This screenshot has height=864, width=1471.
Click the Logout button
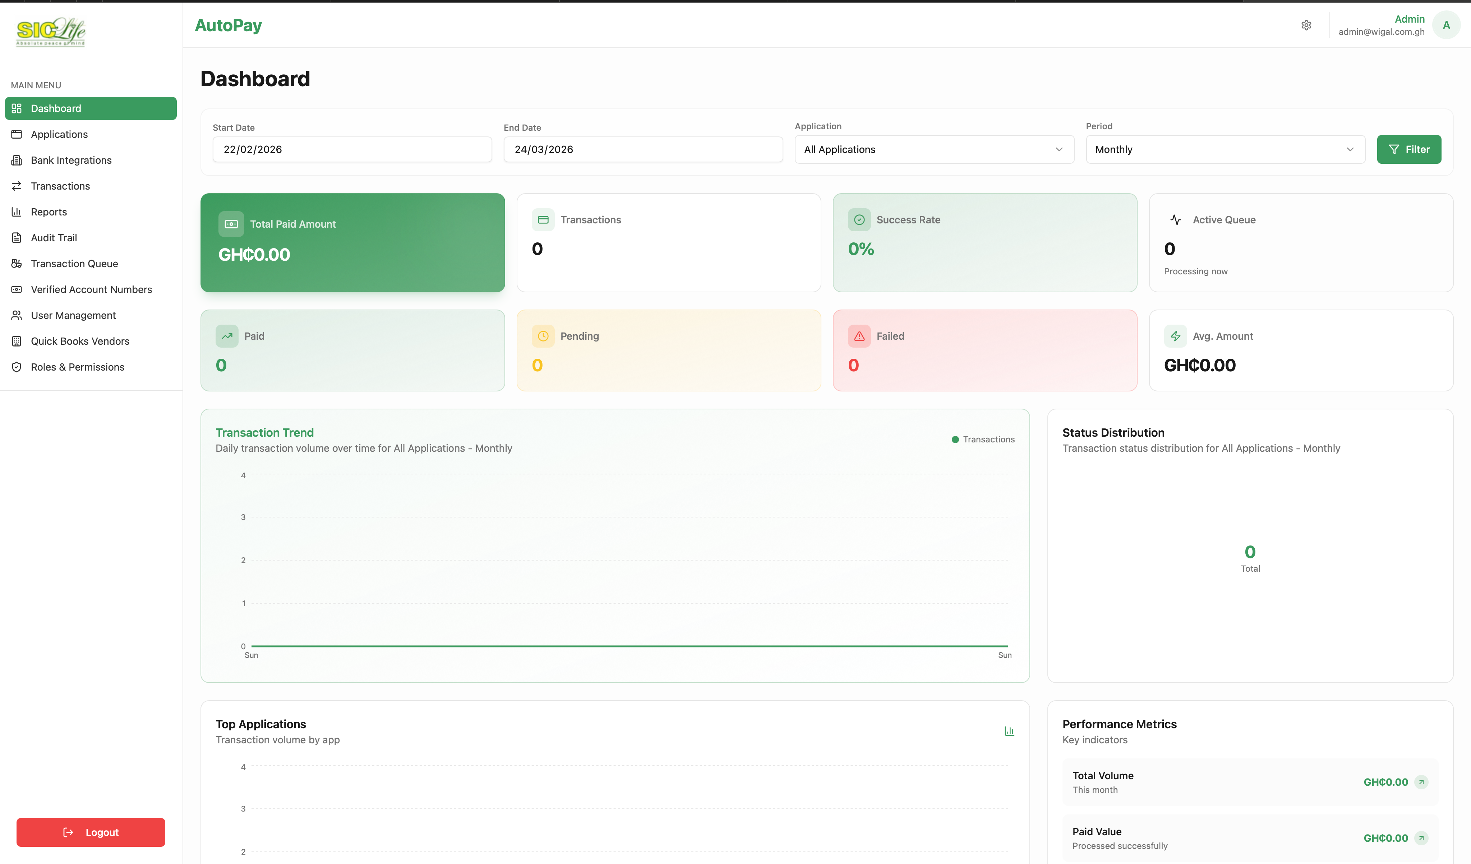91,832
